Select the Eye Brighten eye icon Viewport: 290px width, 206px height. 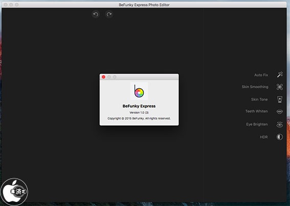pyautogui.click(x=280, y=124)
